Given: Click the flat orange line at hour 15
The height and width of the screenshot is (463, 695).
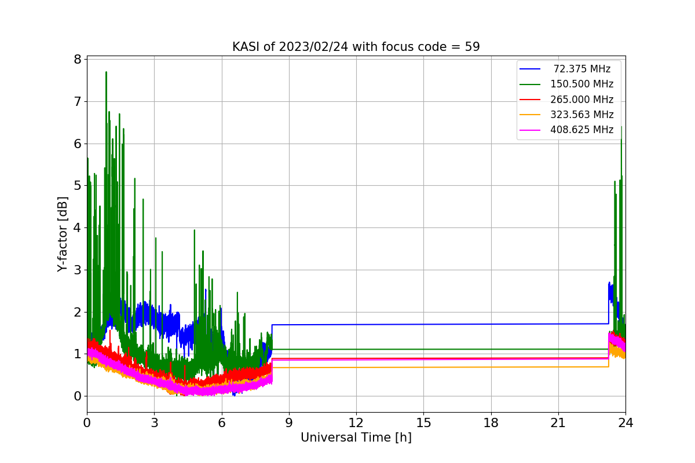Looking at the screenshot, I should [423, 367].
